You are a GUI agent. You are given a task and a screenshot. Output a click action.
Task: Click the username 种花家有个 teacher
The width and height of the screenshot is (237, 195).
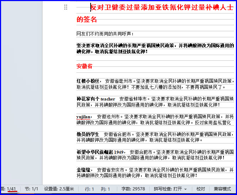point(96,99)
